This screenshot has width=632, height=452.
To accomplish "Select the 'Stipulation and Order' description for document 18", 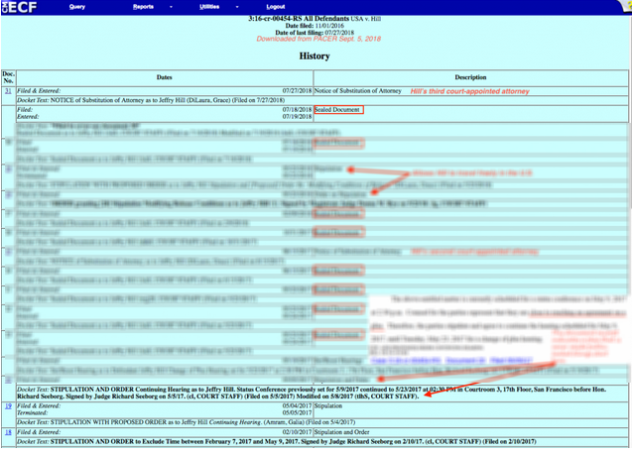I will [x=341, y=432].
